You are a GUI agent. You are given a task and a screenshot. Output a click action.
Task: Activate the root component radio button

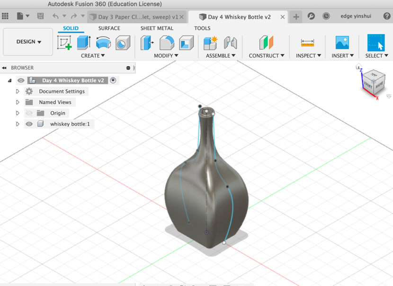point(113,80)
